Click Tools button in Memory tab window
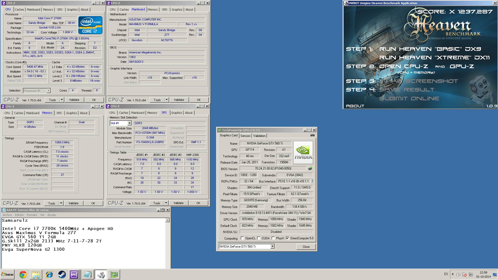The width and height of the screenshot is (498, 280). point(52,203)
